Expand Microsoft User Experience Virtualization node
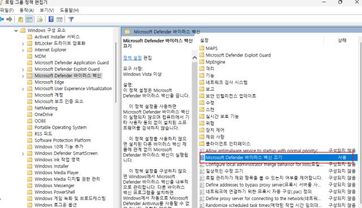 tap(23, 89)
